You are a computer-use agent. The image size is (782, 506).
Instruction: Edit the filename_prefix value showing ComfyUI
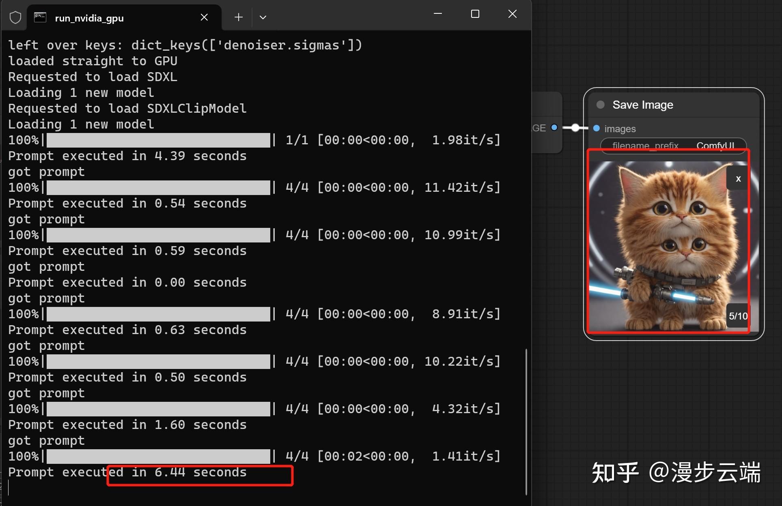(715, 146)
